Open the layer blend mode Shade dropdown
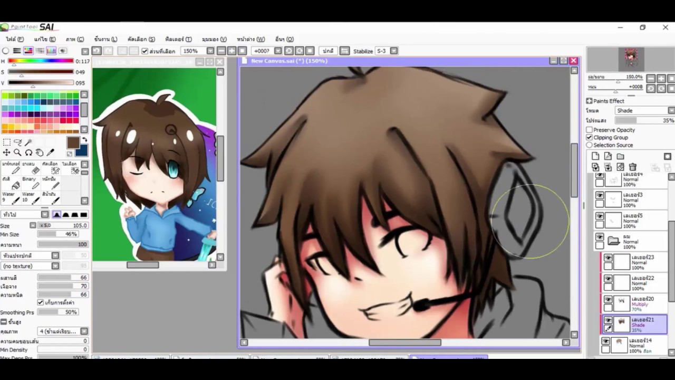The width and height of the screenshot is (675, 380). [671, 110]
